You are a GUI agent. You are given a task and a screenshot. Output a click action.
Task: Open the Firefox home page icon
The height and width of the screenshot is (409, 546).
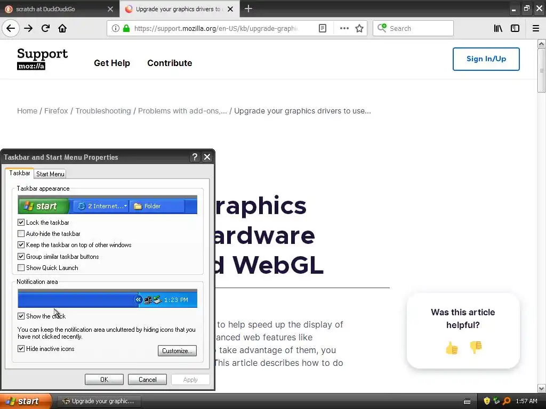62,28
